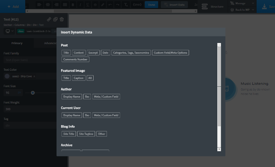Delete the Text (#12) element with trash icon

pyautogui.click(x=62, y=19)
